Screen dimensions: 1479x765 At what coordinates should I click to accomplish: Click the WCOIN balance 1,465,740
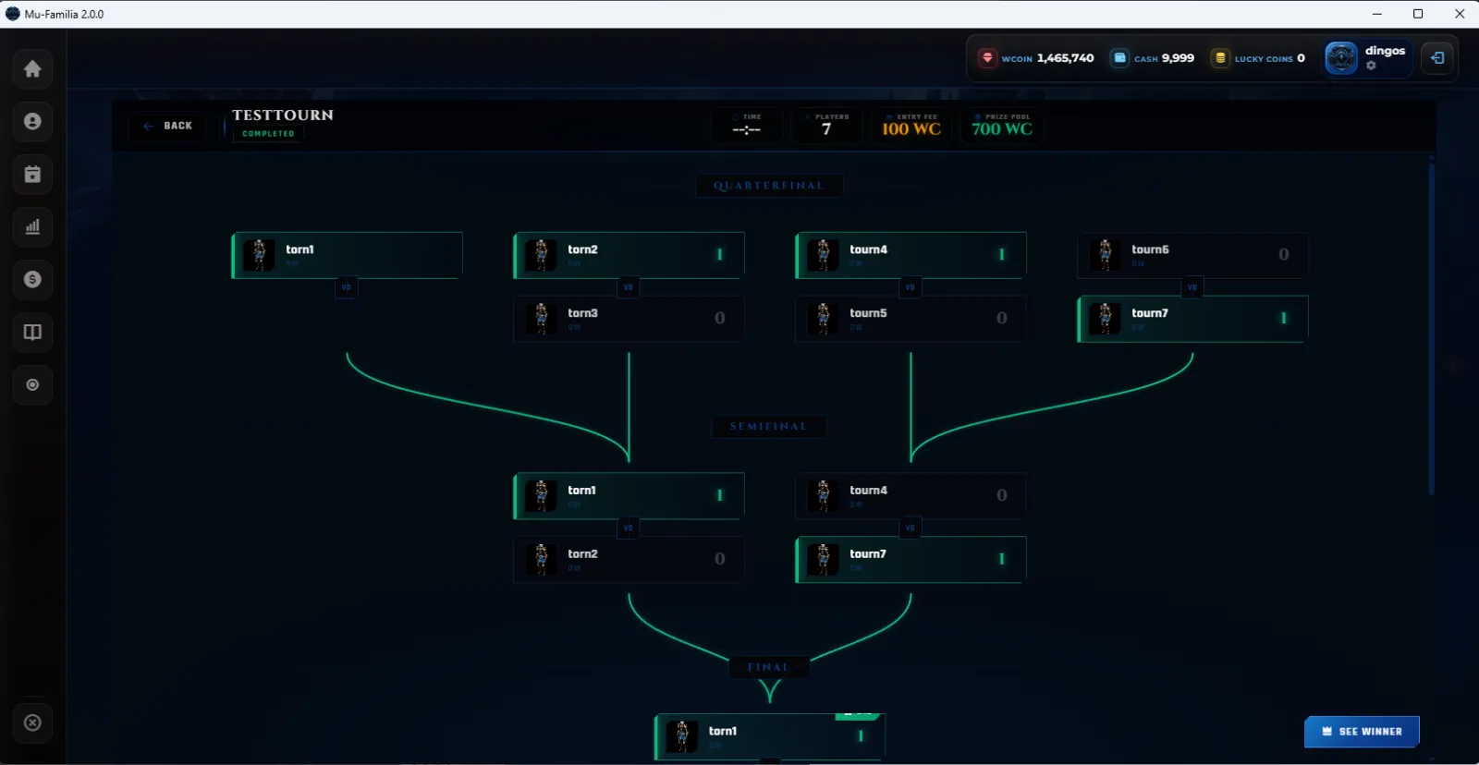(1065, 58)
